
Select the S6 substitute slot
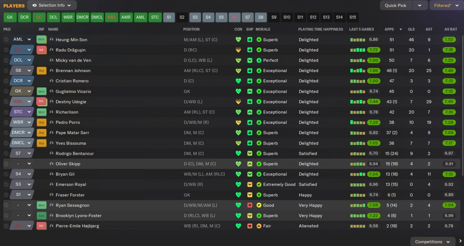coord(235,17)
